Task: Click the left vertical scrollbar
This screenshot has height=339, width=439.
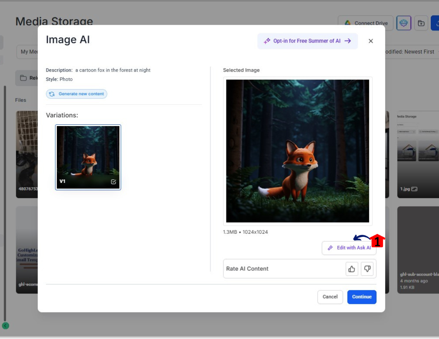Action: click(5, 196)
